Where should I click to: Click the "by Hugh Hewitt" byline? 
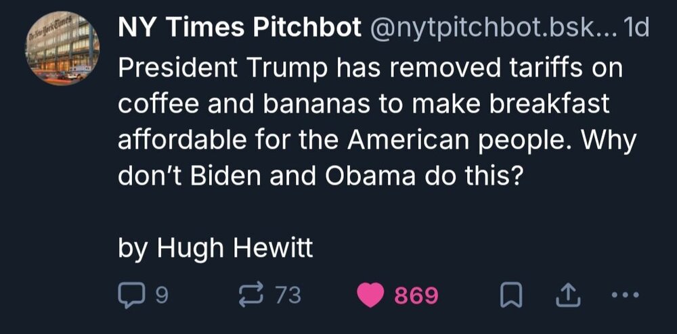(215, 248)
